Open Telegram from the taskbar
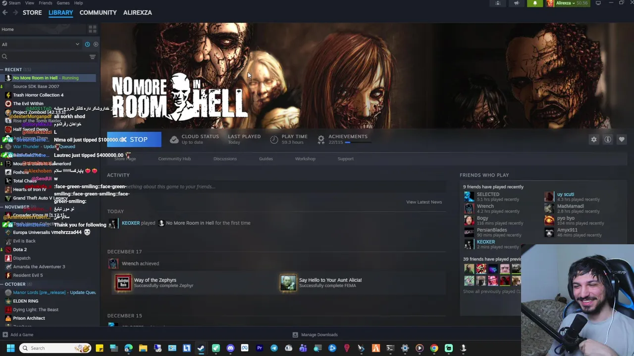634x356 pixels. coord(274,348)
